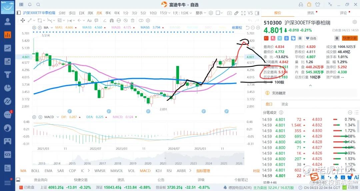
Task: Switch to the 资金 tab
Action: tap(285, 104)
